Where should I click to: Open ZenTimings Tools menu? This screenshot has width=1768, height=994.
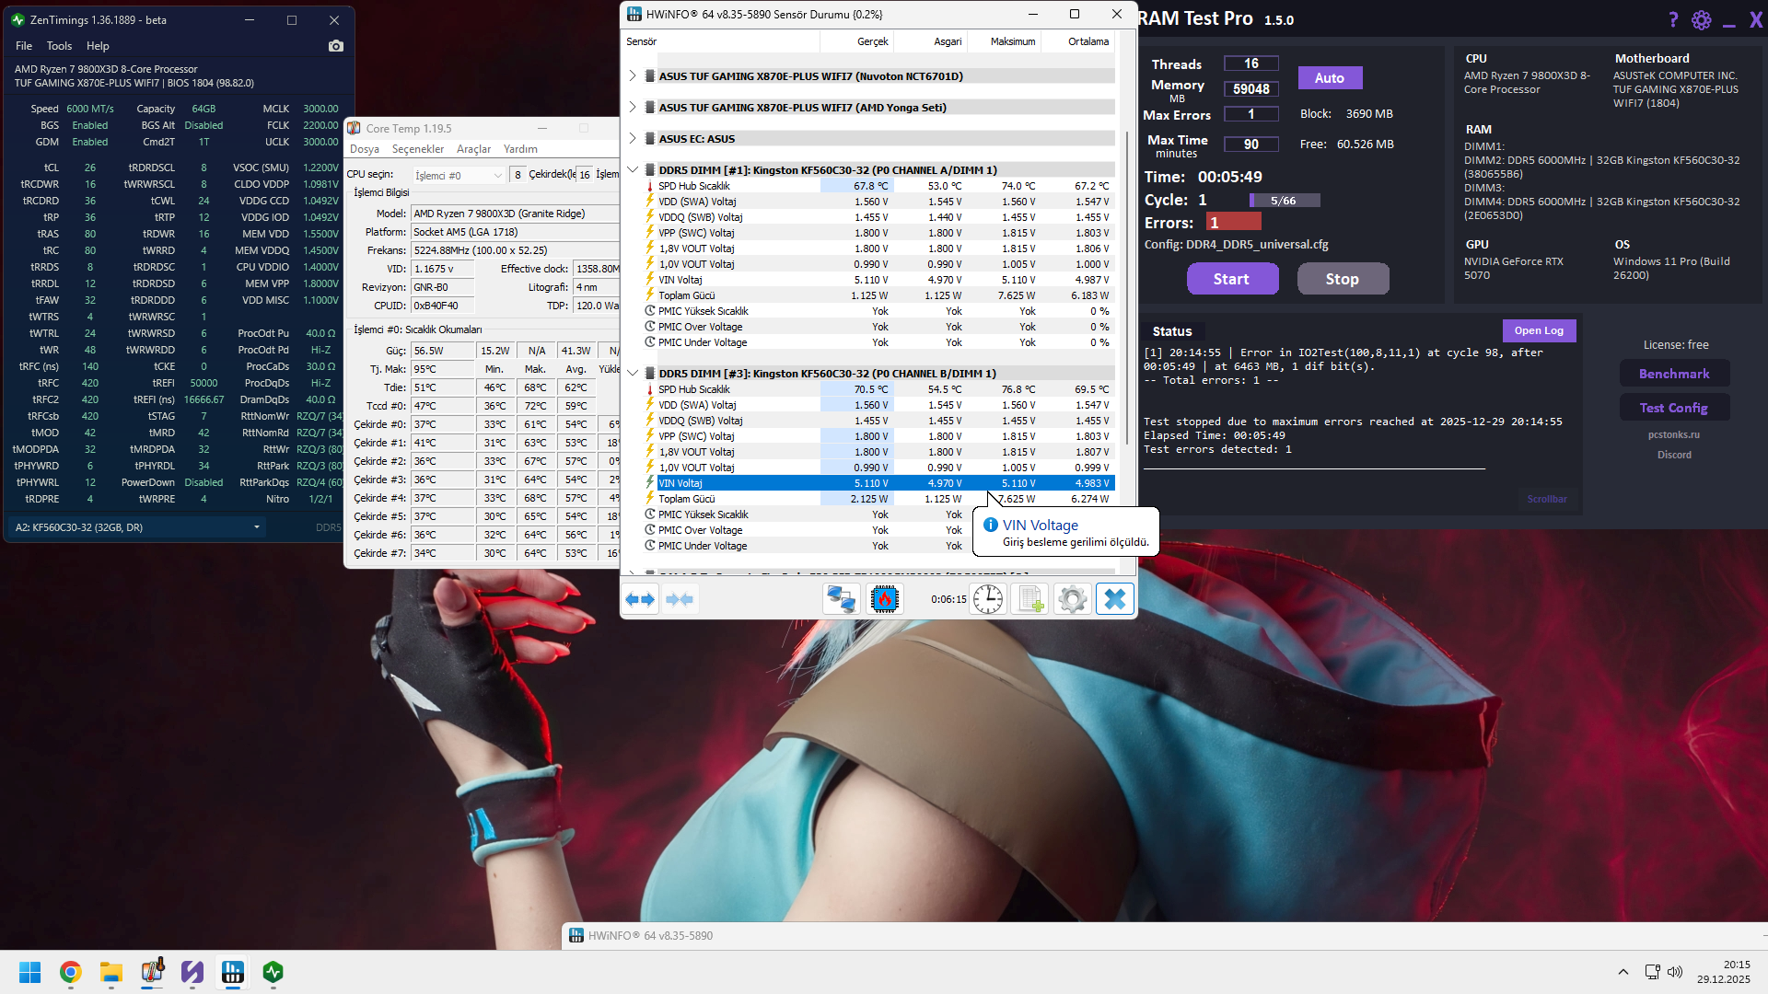coord(59,46)
